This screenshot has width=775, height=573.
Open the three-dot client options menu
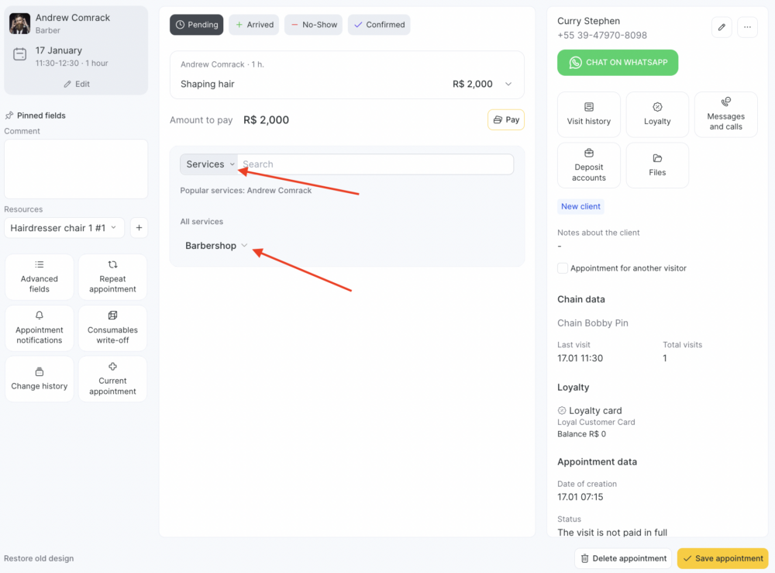pyautogui.click(x=747, y=27)
